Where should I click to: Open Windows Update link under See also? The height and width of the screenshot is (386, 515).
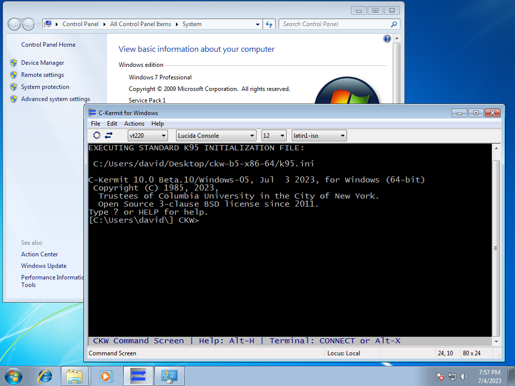(44, 265)
